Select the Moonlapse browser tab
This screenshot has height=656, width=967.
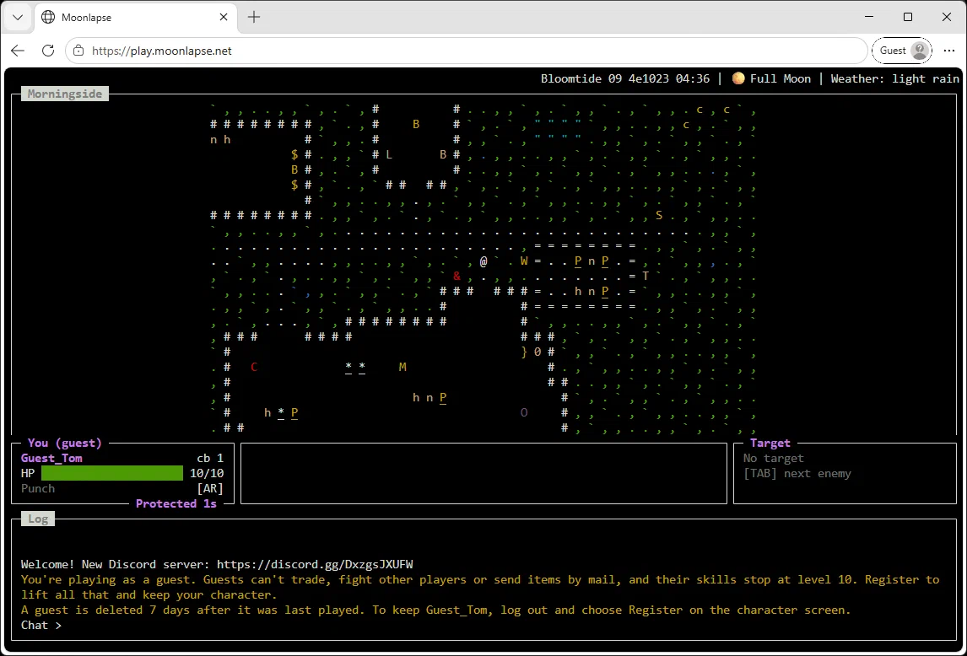coord(136,17)
